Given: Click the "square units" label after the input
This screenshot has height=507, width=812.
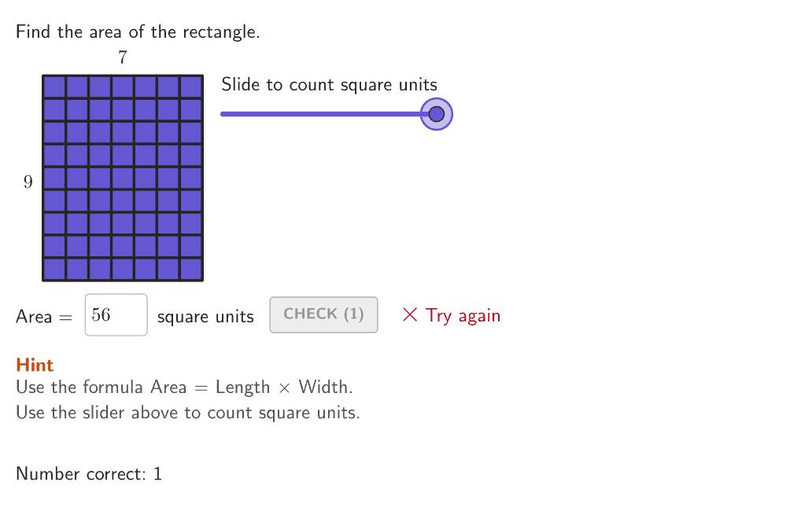Looking at the screenshot, I should (205, 317).
